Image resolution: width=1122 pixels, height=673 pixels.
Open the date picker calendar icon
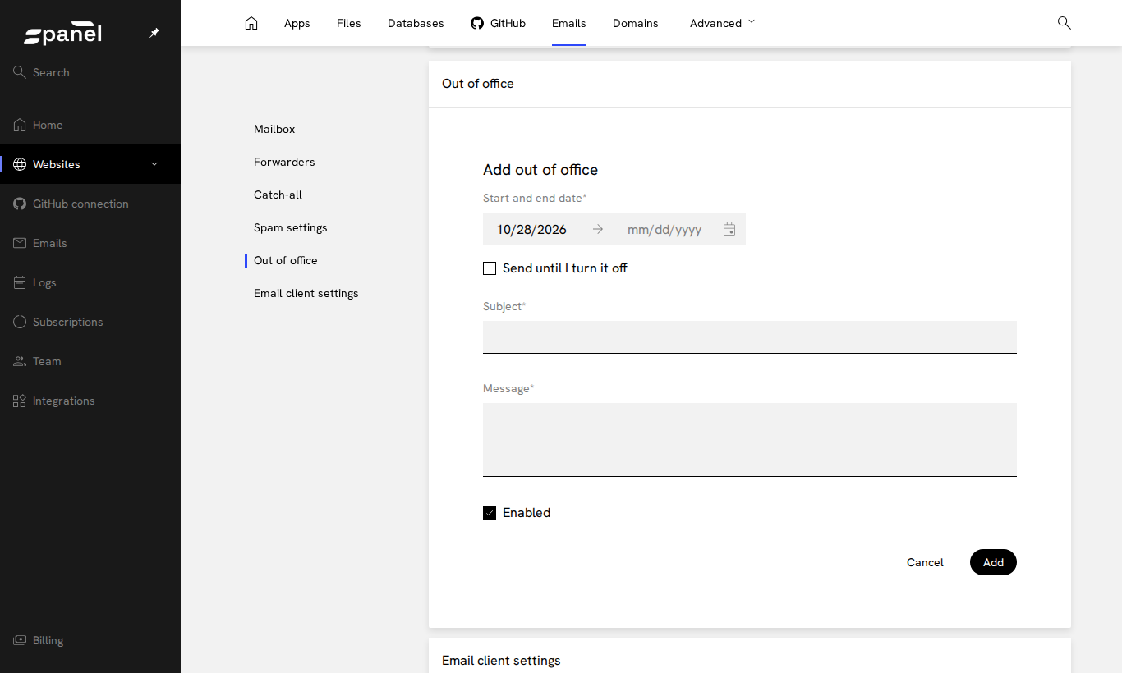(x=729, y=229)
